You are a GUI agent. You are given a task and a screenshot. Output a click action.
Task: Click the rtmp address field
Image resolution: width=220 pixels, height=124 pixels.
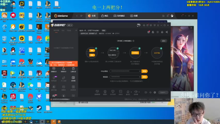click(126, 71)
